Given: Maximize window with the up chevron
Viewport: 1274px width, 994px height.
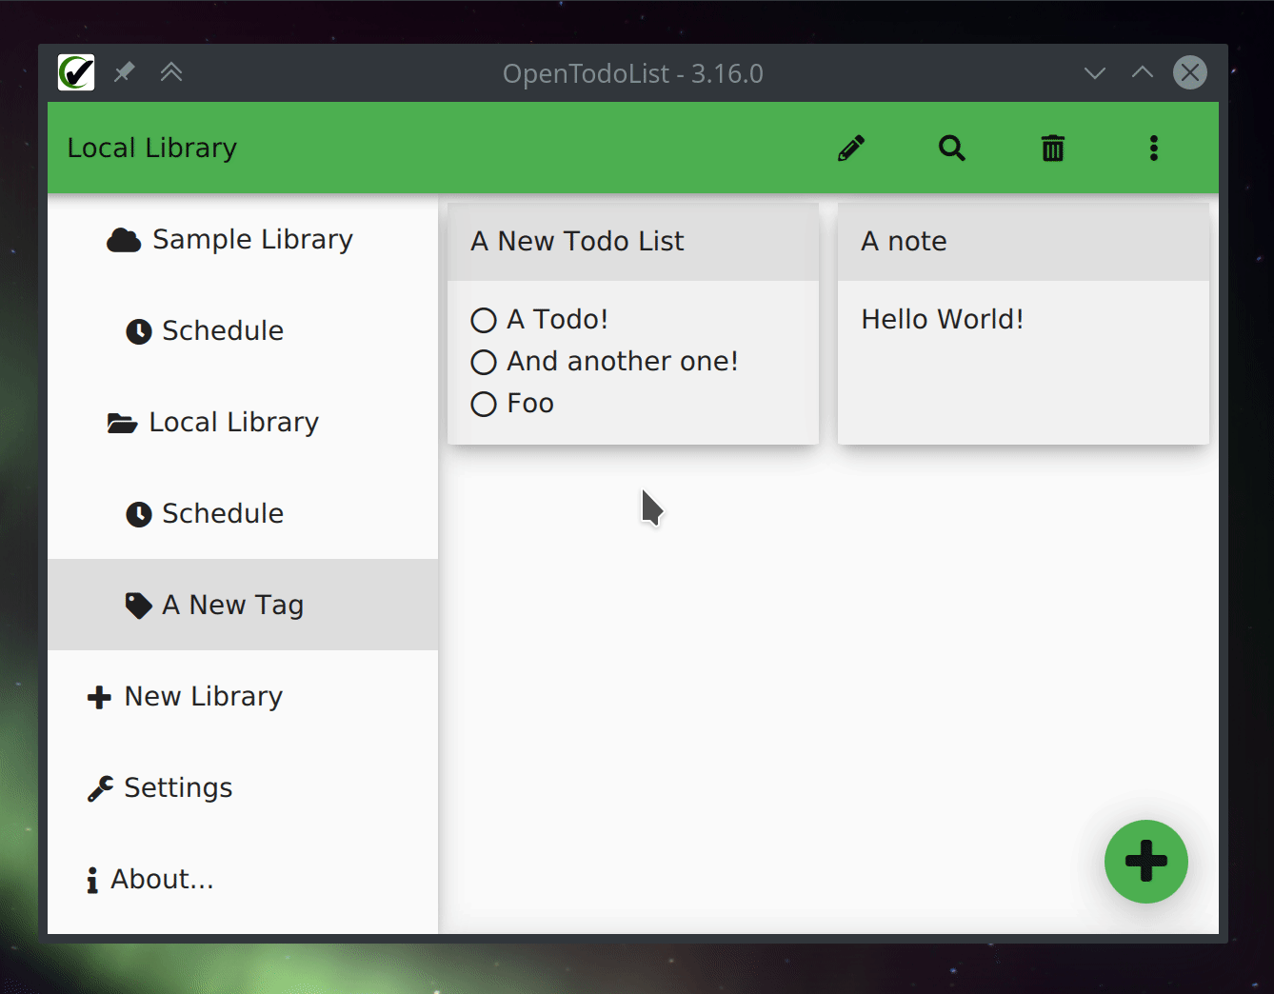Looking at the screenshot, I should [x=1143, y=72].
